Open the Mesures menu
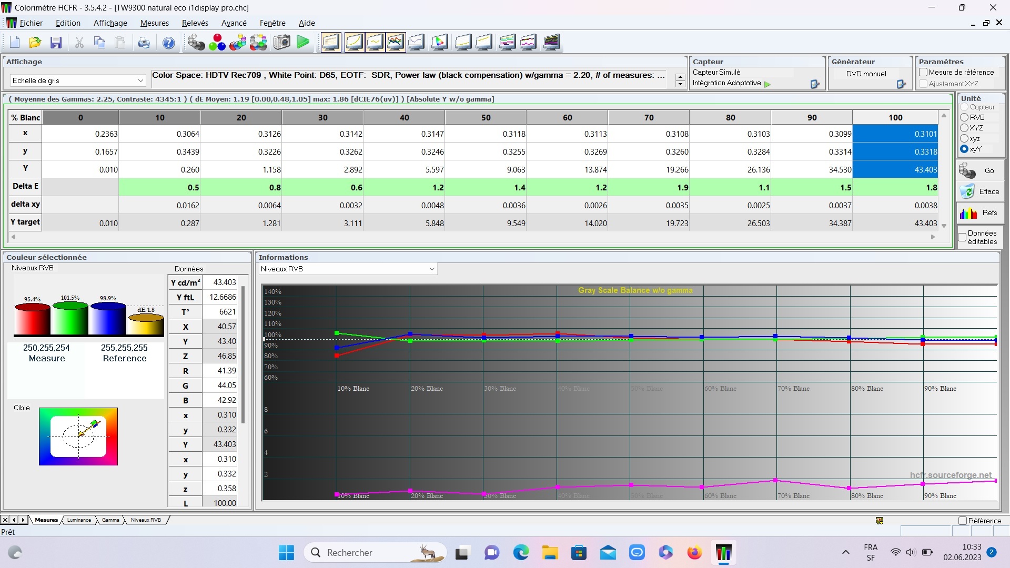This screenshot has width=1010, height=568. coord(154,23)
